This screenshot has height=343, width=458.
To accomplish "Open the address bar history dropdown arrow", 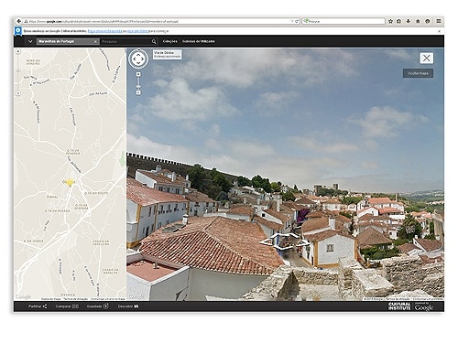I will click(x=292, y=21).
